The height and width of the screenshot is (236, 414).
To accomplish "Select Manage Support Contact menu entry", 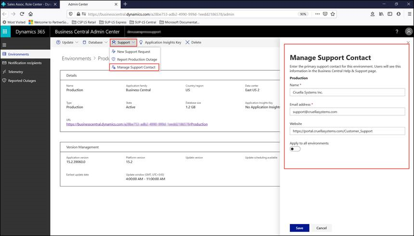I will click(x=136, y=67).
